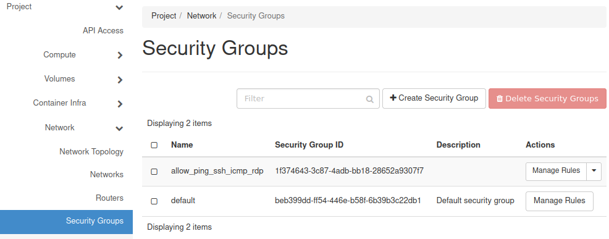
Task: Click the Actions column header
Action: pos(540,145)
